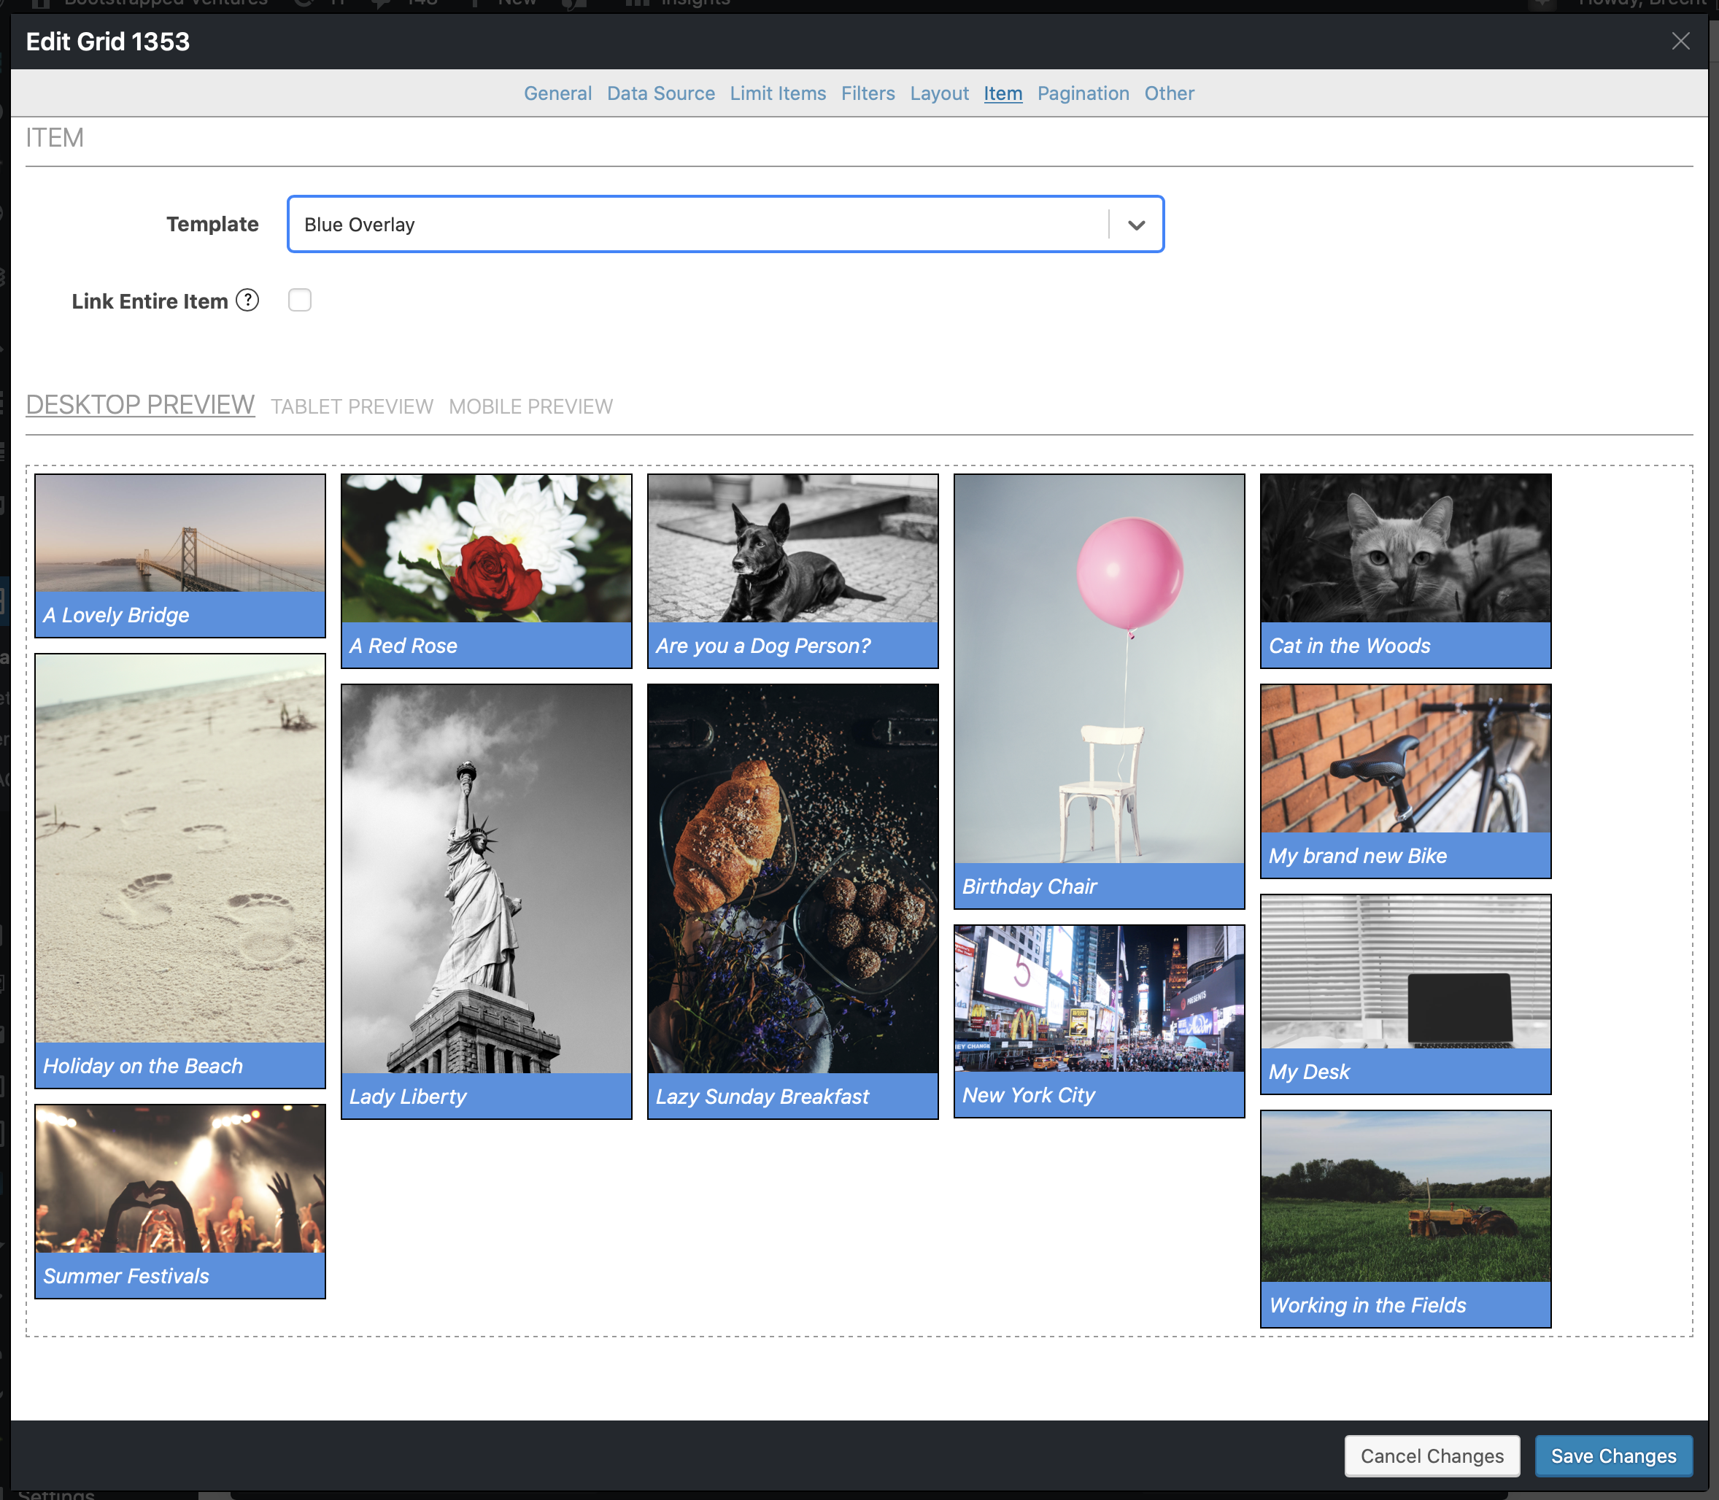Click the help icon beside Link Entire Item
The image size is (1719, 1500).
point(247,300)
